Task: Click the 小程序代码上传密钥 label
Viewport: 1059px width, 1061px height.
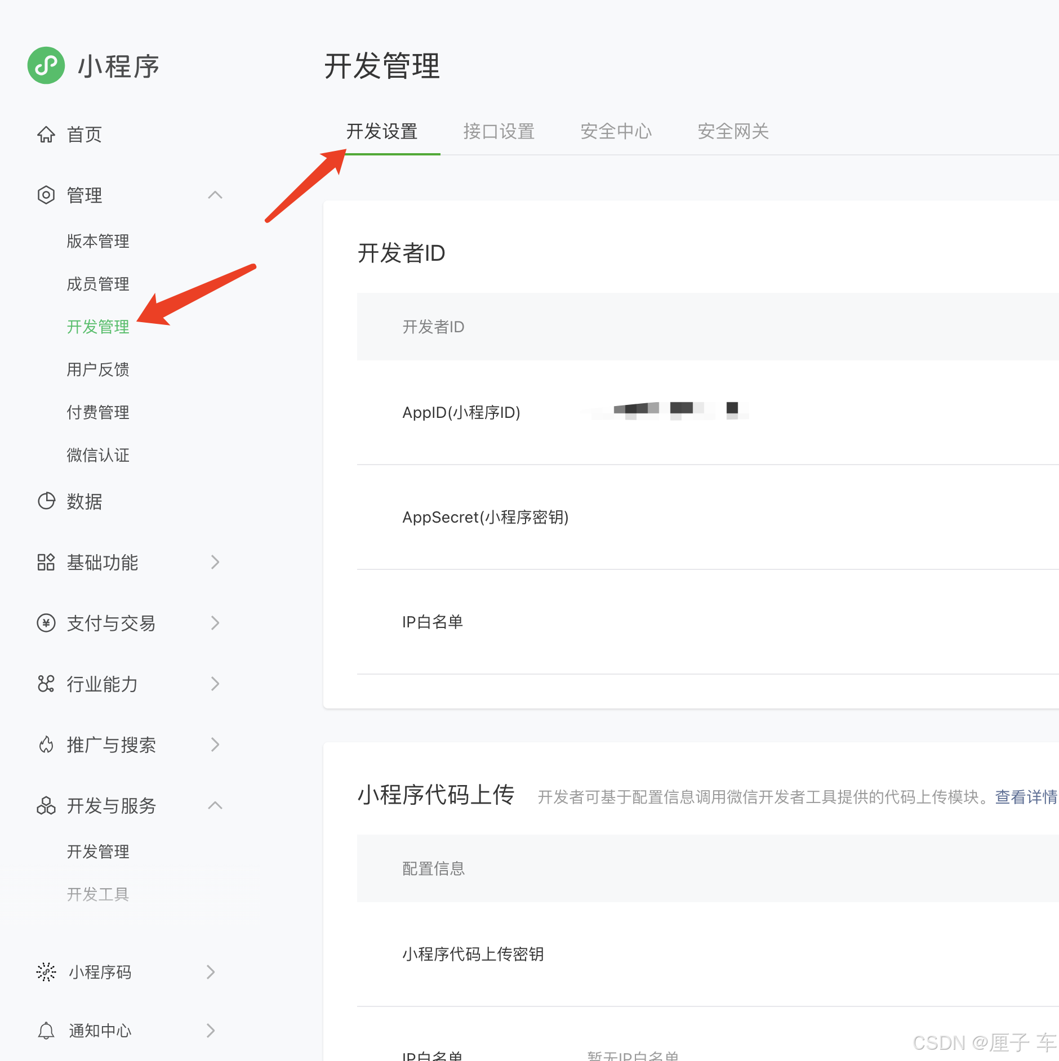Action: (x=473, y=954)
